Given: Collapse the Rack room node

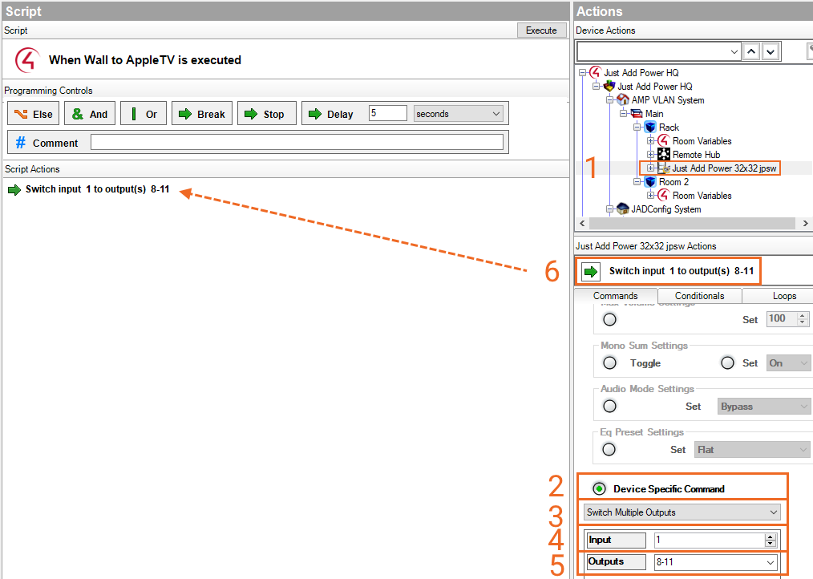Looking at the screenshot, I should point(637,128).
